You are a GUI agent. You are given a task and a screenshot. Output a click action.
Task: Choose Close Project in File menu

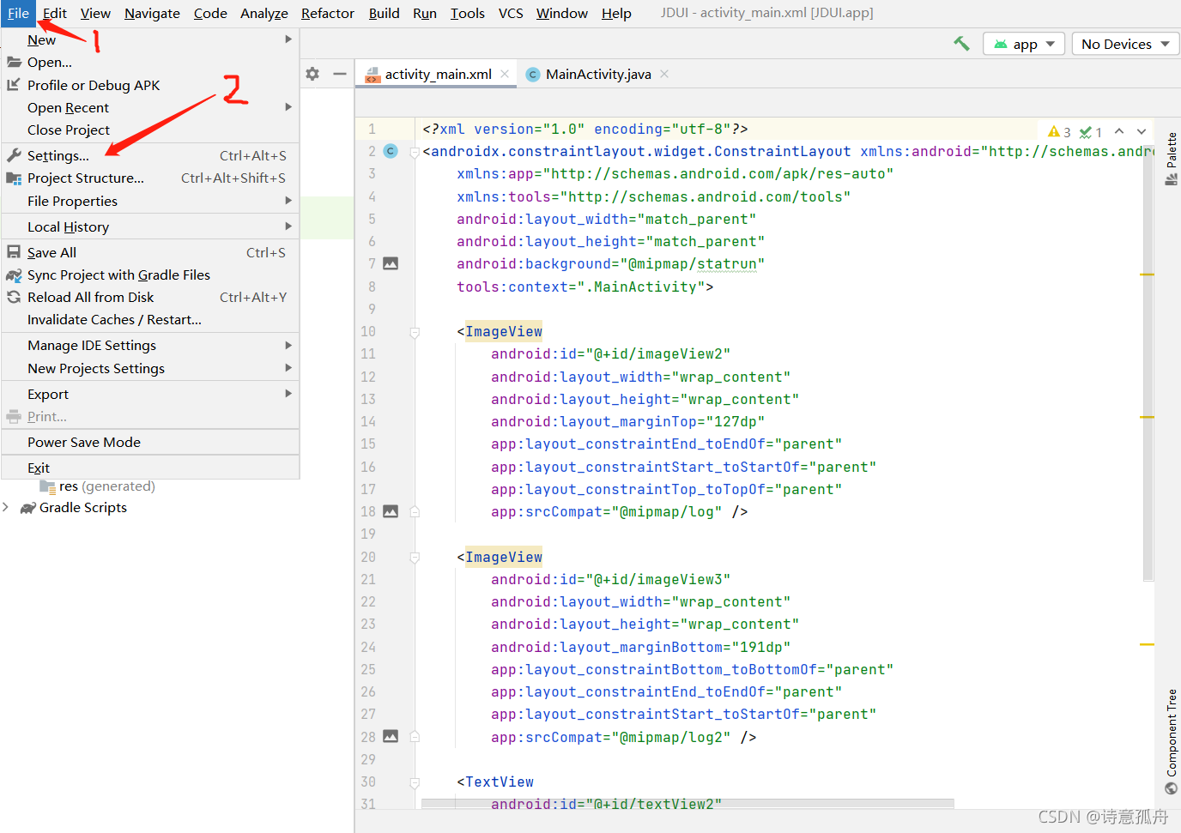click(150, 130)
